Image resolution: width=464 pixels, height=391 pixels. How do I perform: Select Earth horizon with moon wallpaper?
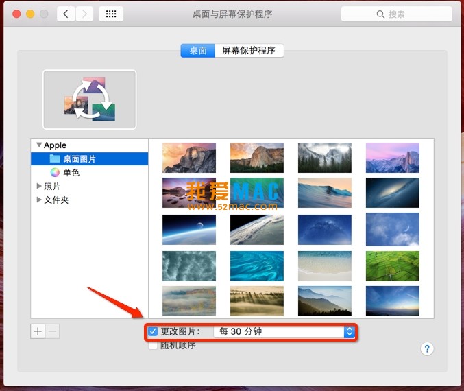click(x=189, y=230)
